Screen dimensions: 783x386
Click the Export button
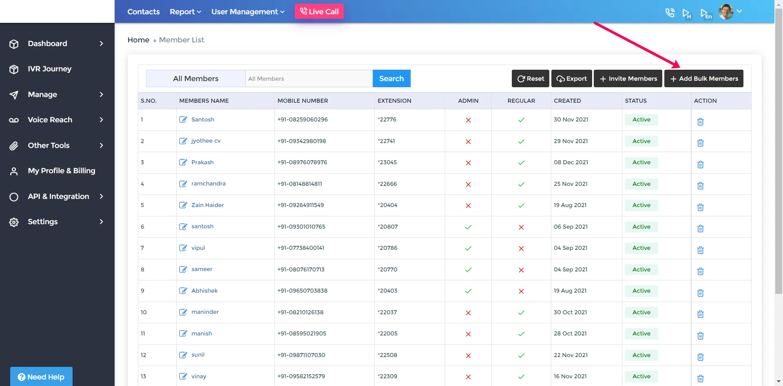pos(572,79)
